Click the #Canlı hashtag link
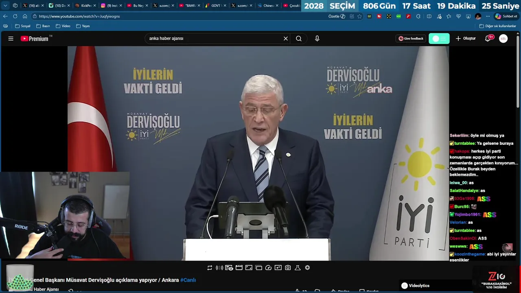Image resolution: width=521 pixels, height=293 pixels. coord(188,280)
